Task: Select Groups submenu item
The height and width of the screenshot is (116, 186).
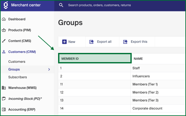Action: coord(14,69)
